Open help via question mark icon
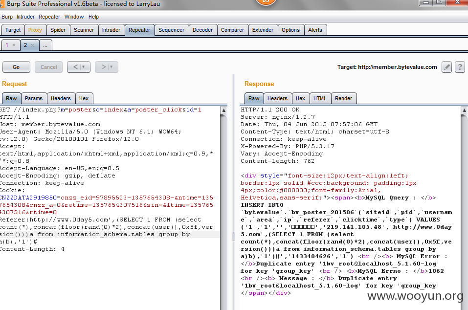The image size is (468, 310). [460, 67]
